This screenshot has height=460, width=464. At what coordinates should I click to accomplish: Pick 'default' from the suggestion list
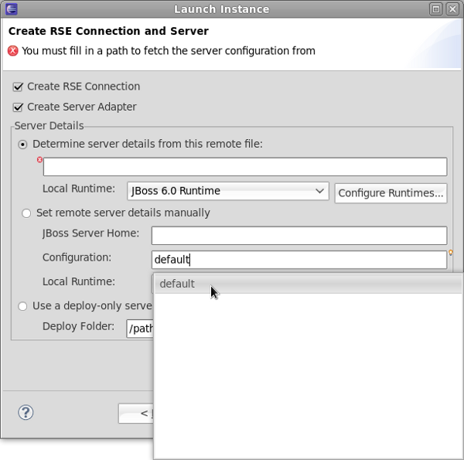coord(308,284)
